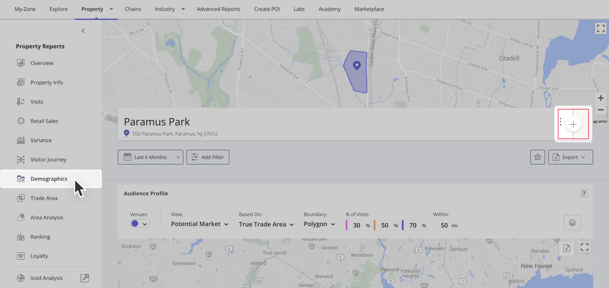The image size is (609, 288).
Task: Click the 700 Paramus Park address text
Action: pyautogui.click(x=175, y=134)
